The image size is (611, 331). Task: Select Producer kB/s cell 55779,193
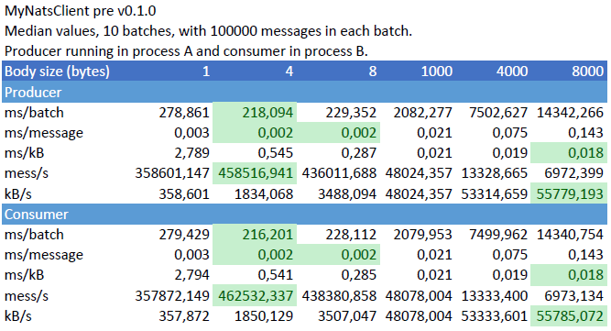pos(569,193)
